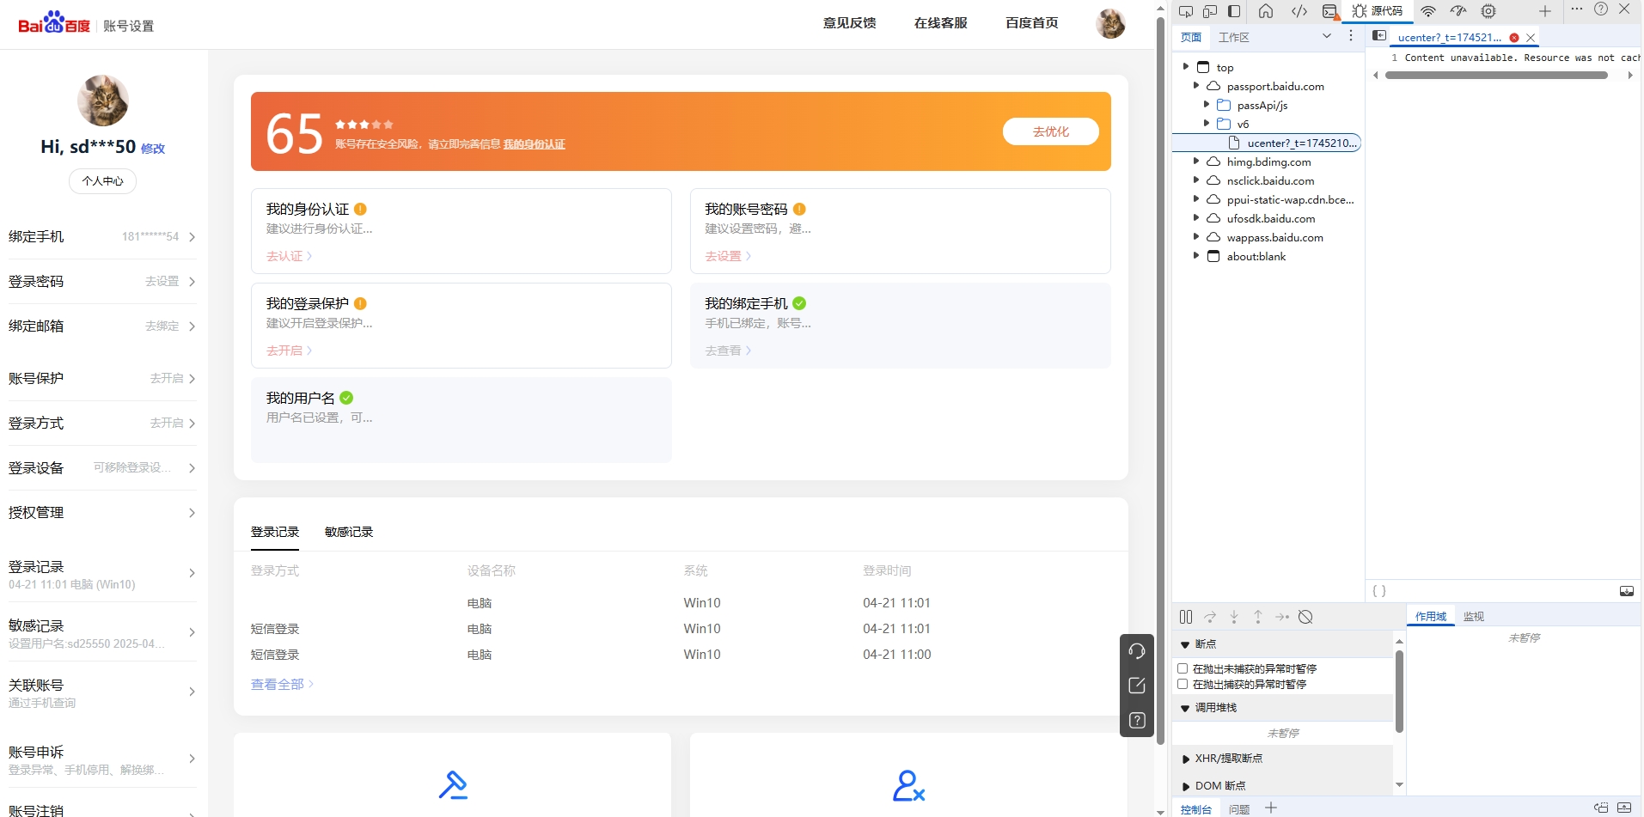Switch to the 工作区 tab
The image size is (1644, 817).
tap(1234, 37)
